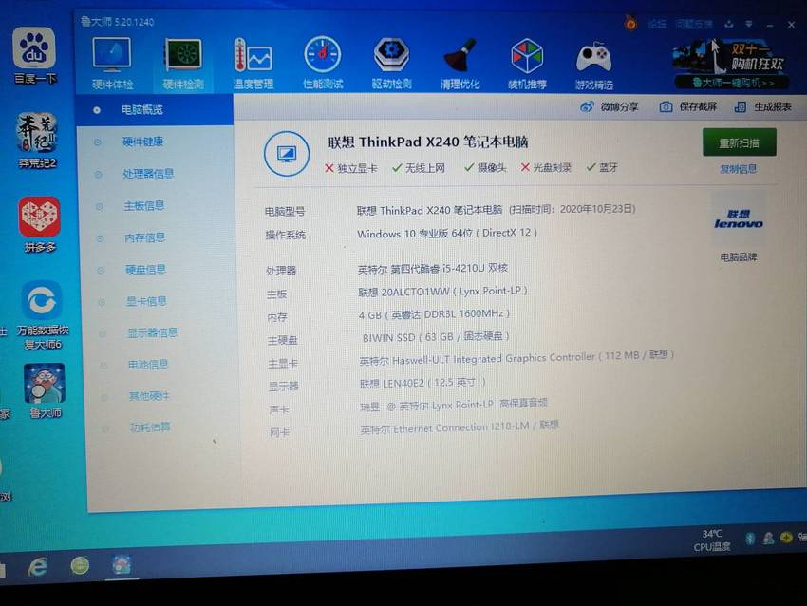This screenshot has width=807, height=606.
Task: Click the 摄像头 feature indicator
Action: point(485,168)
